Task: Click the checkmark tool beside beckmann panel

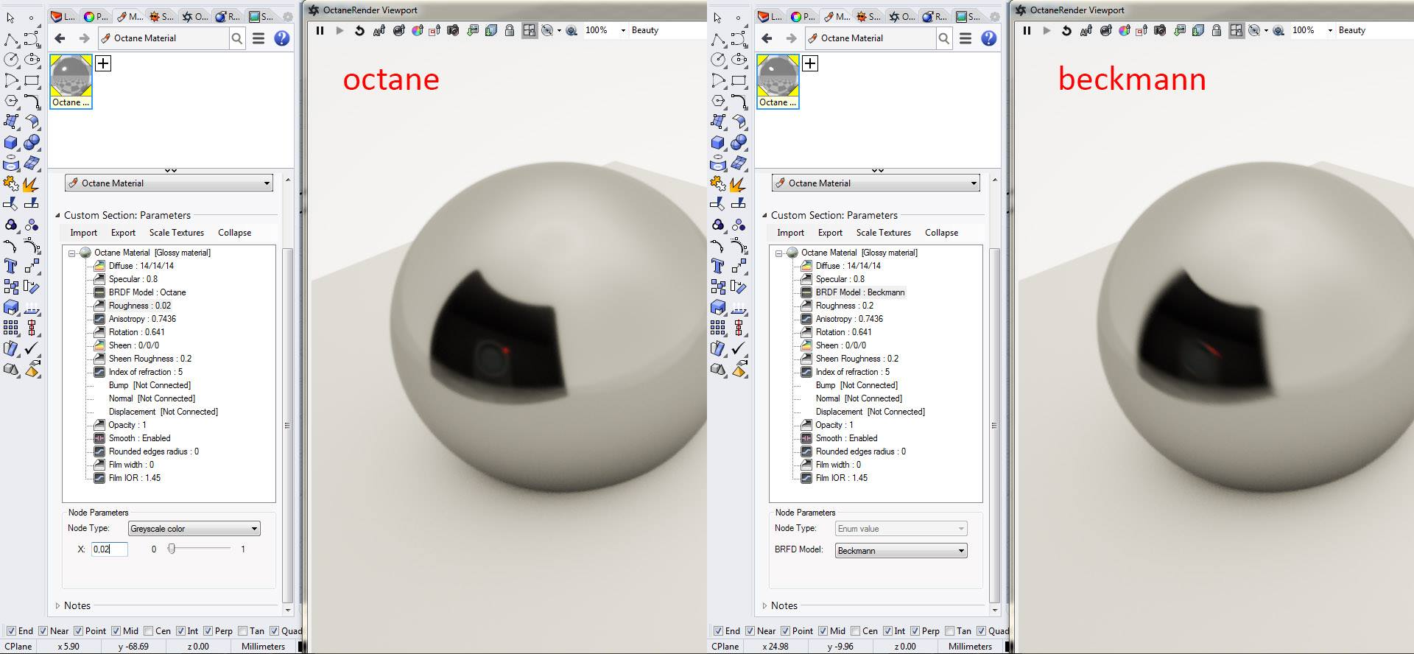Action: [x=738, y=348]
